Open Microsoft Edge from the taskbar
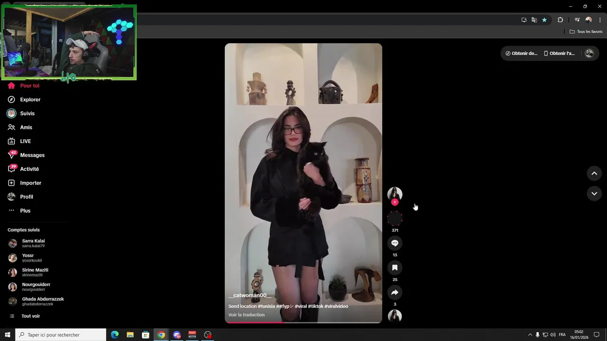 click(115, 335)
